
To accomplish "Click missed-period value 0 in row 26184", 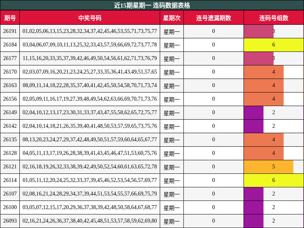I will [x=213, y=45].
